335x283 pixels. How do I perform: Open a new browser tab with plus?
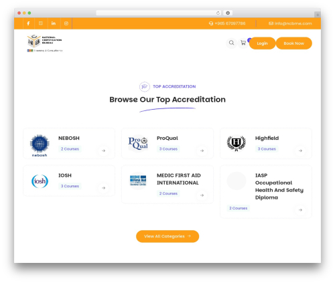click(318, 15)
